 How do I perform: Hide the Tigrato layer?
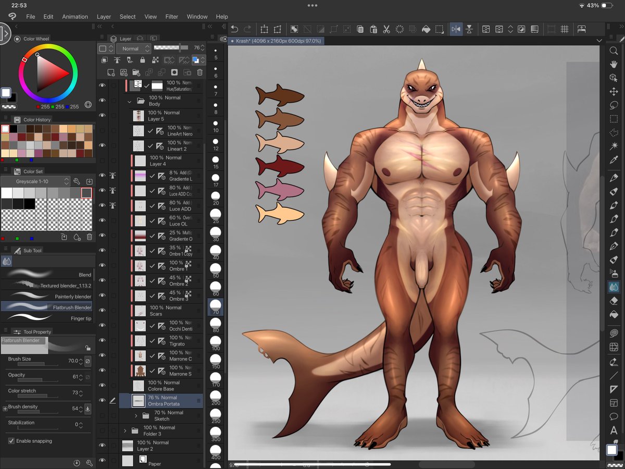click(102, 340)
